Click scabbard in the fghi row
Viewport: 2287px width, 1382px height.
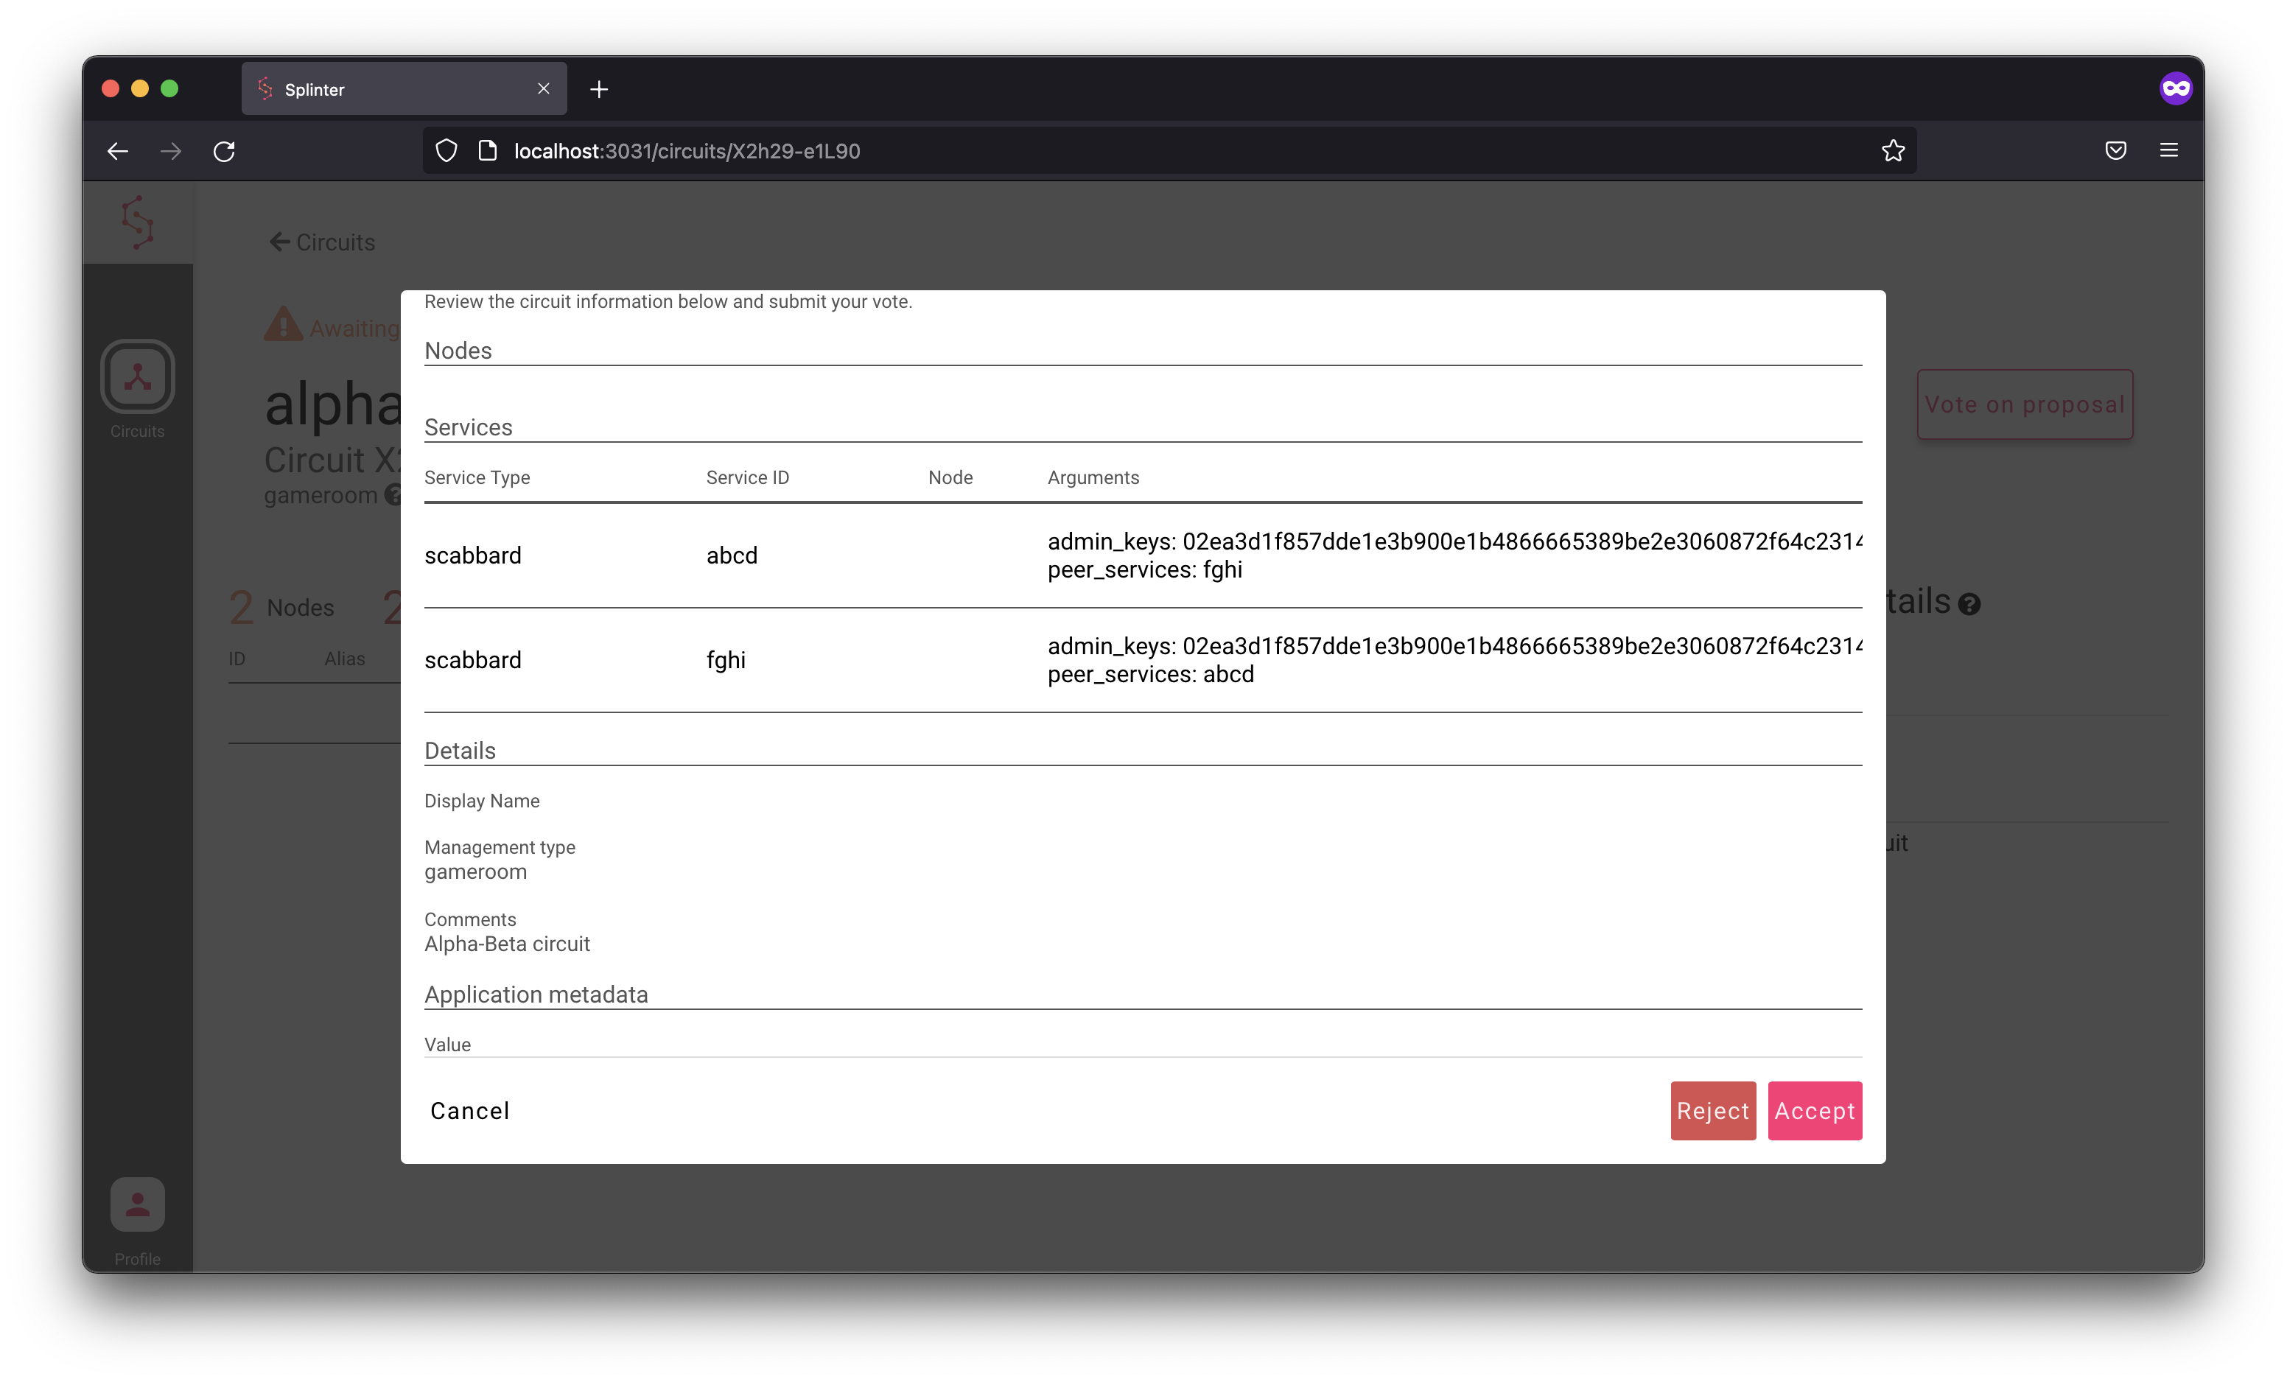472,660
